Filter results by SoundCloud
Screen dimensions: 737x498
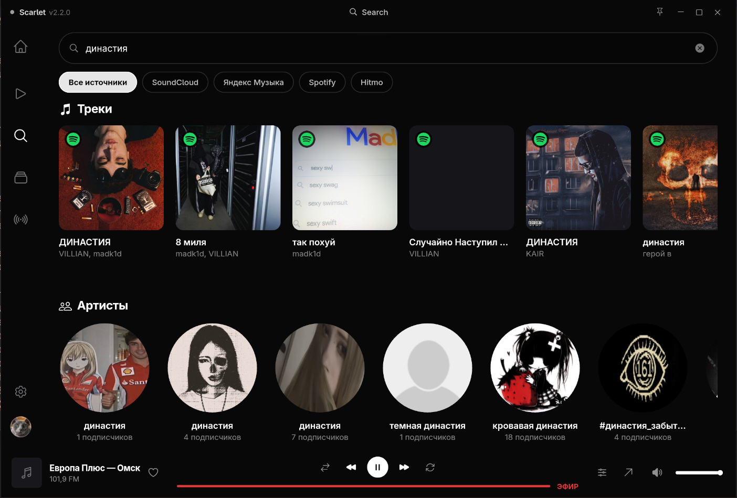click(175, 82)
